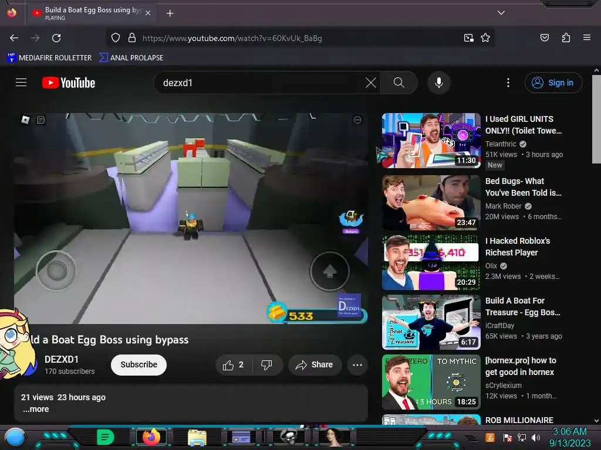Open more actions ellipsis below video
Screen dimensions: 601x450
coord(357,365)
